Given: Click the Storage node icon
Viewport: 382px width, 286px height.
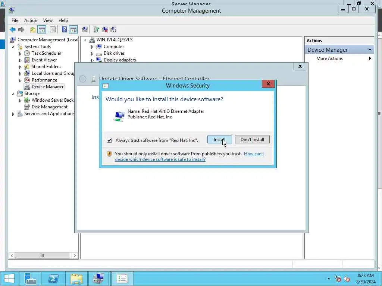Looking at the screenshot, I should point(20,93).
